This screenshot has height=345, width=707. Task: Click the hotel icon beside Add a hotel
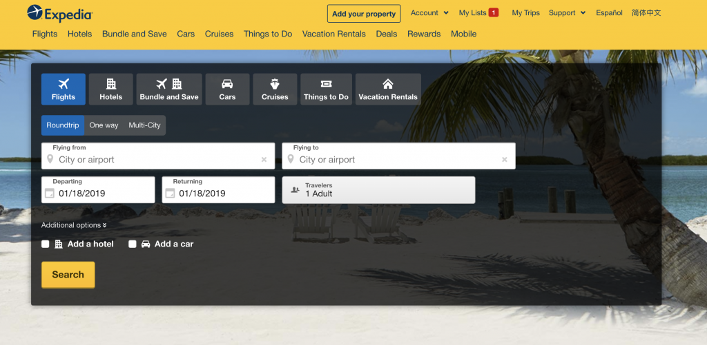click(59, 244)
